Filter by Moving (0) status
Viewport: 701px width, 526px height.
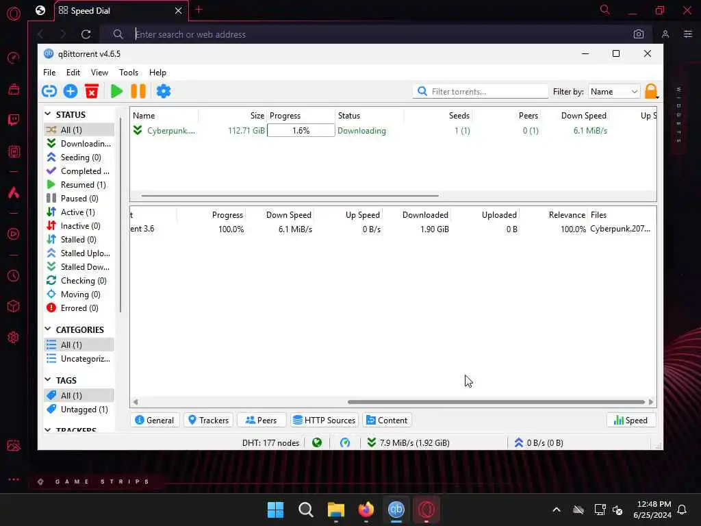79,295
